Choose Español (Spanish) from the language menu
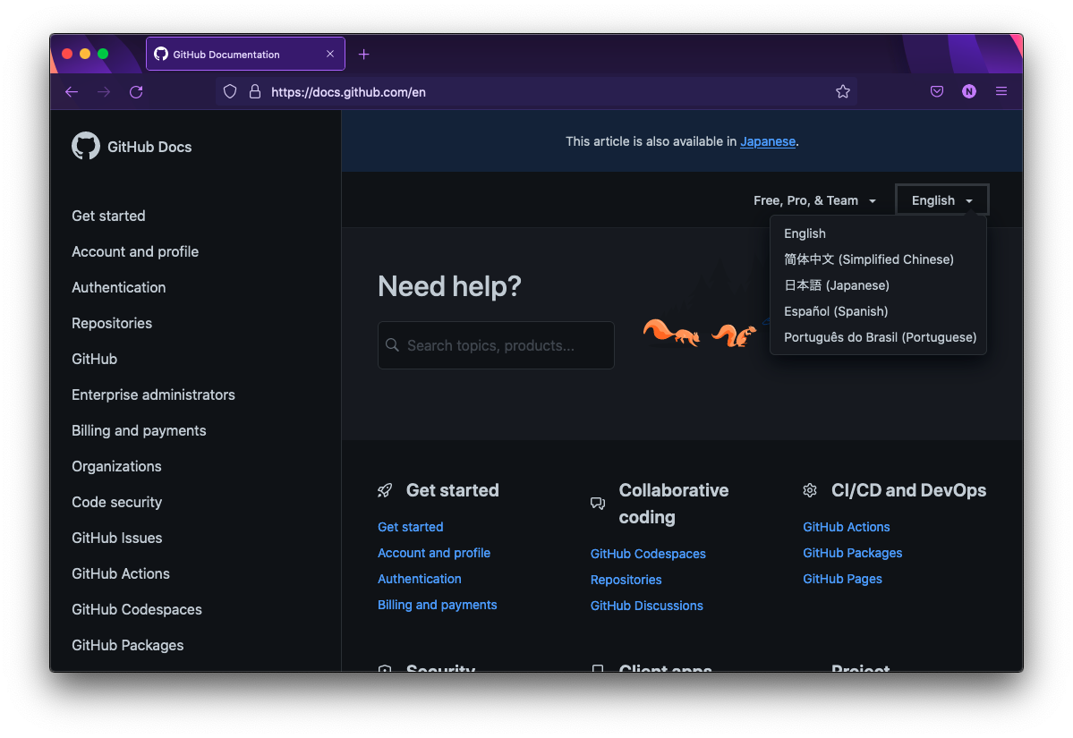Viewport: 1073px width, 738px height. (x=836, y=311)
